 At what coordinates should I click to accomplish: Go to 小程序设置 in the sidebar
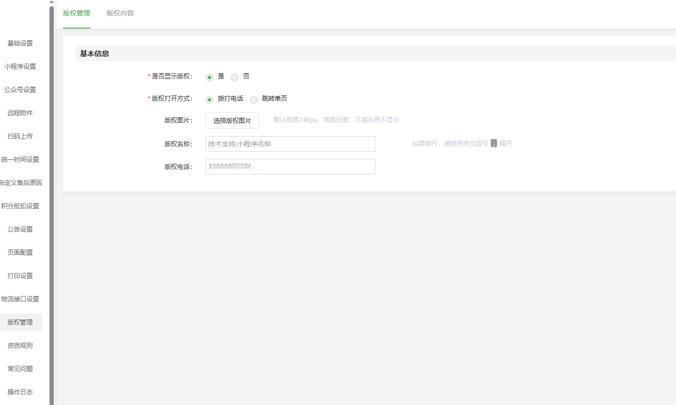point(20,66)
